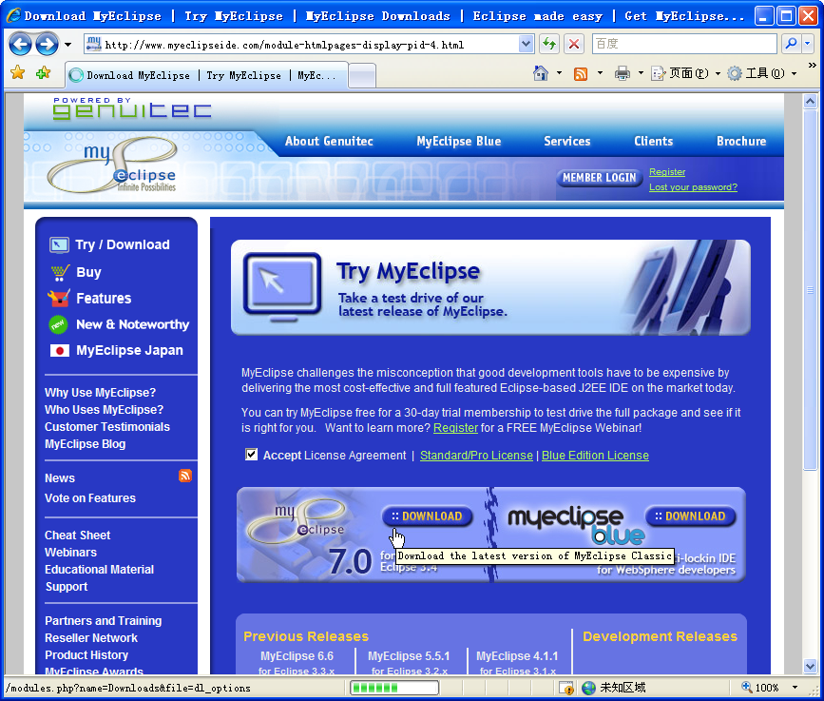Open the Page (页面) menu
824x701 pixels.
685,73
